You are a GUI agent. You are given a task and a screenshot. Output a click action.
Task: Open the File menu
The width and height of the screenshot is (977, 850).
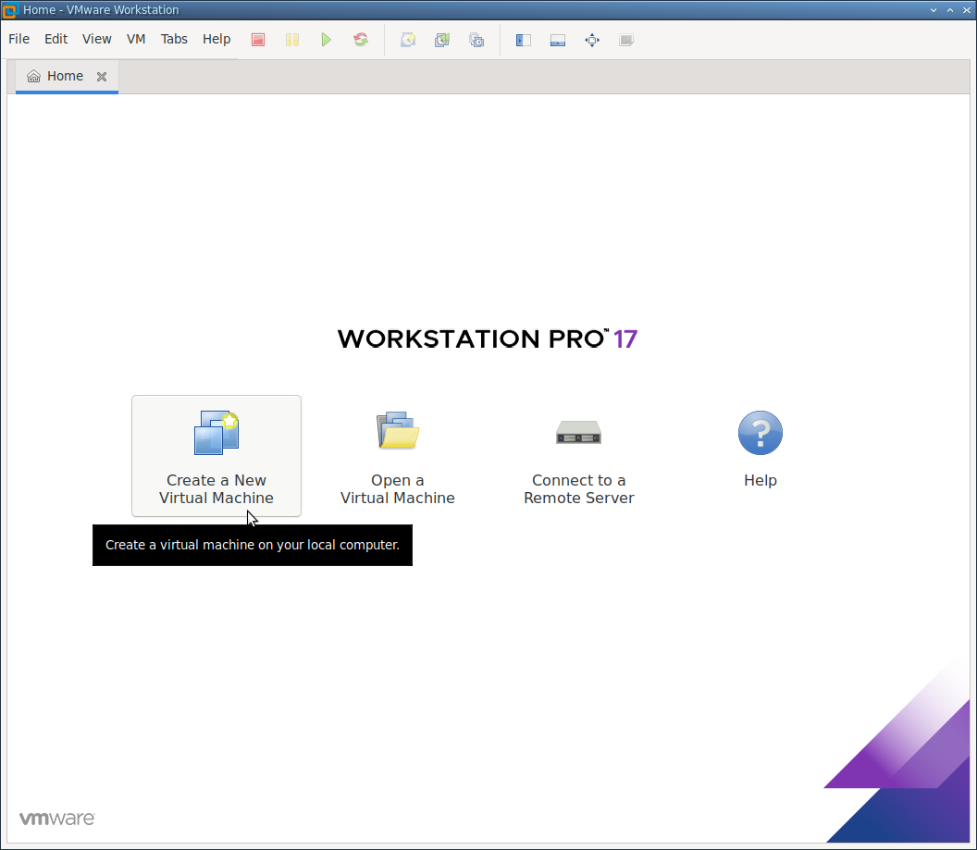click(19, 39)
